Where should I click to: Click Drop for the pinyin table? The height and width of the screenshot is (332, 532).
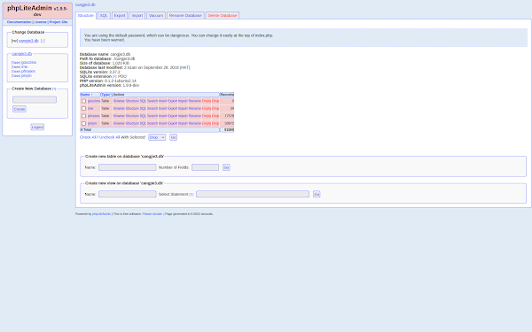pyautogui.click(x=215, y=123)
